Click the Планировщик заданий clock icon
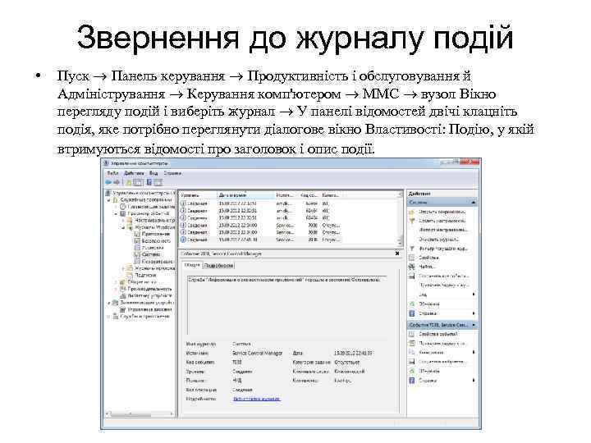The height and width of the screenshot is (443, 591). click(x=123, y=207)
